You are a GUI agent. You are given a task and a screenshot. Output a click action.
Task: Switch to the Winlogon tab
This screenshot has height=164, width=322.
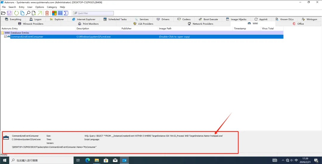(x=309, y=19)
